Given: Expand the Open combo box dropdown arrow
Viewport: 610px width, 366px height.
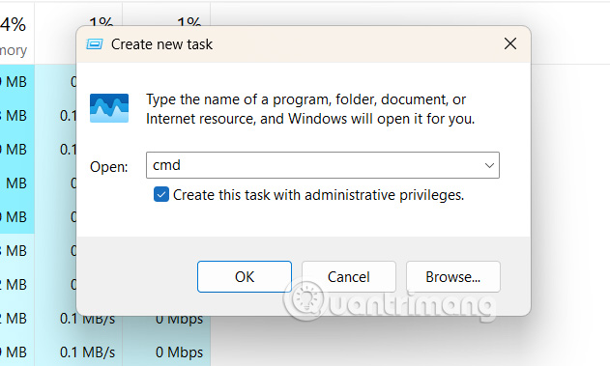Looking at the screenshot, I should pos(489,165).
